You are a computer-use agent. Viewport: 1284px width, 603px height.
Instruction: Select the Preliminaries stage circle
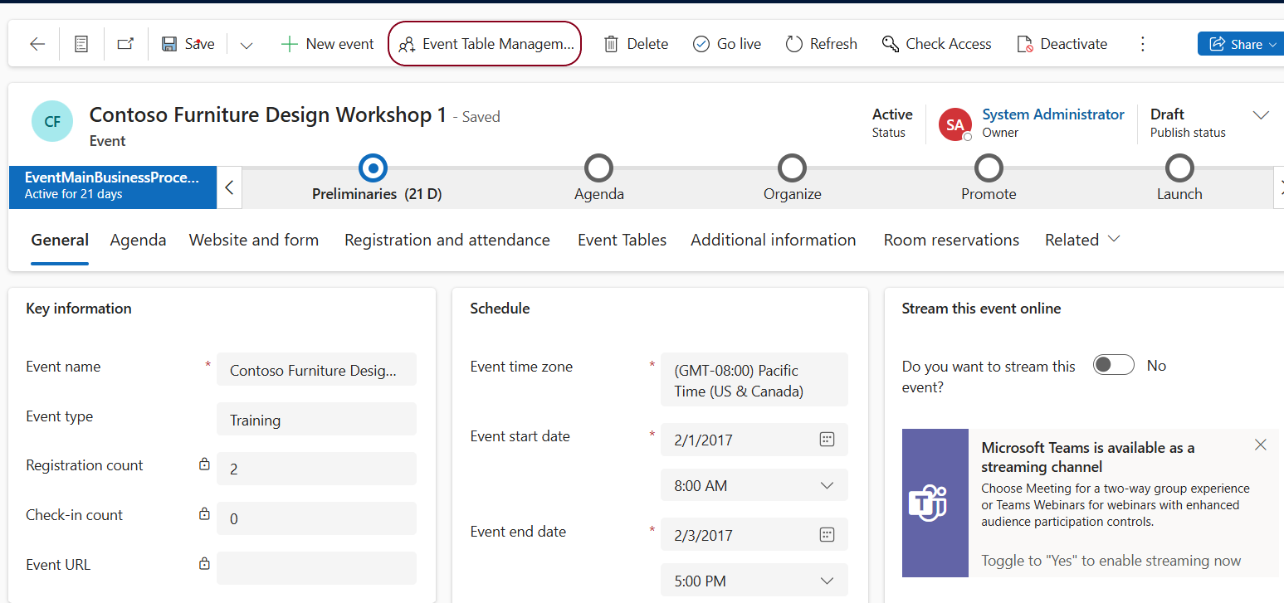tap(373, 168)
